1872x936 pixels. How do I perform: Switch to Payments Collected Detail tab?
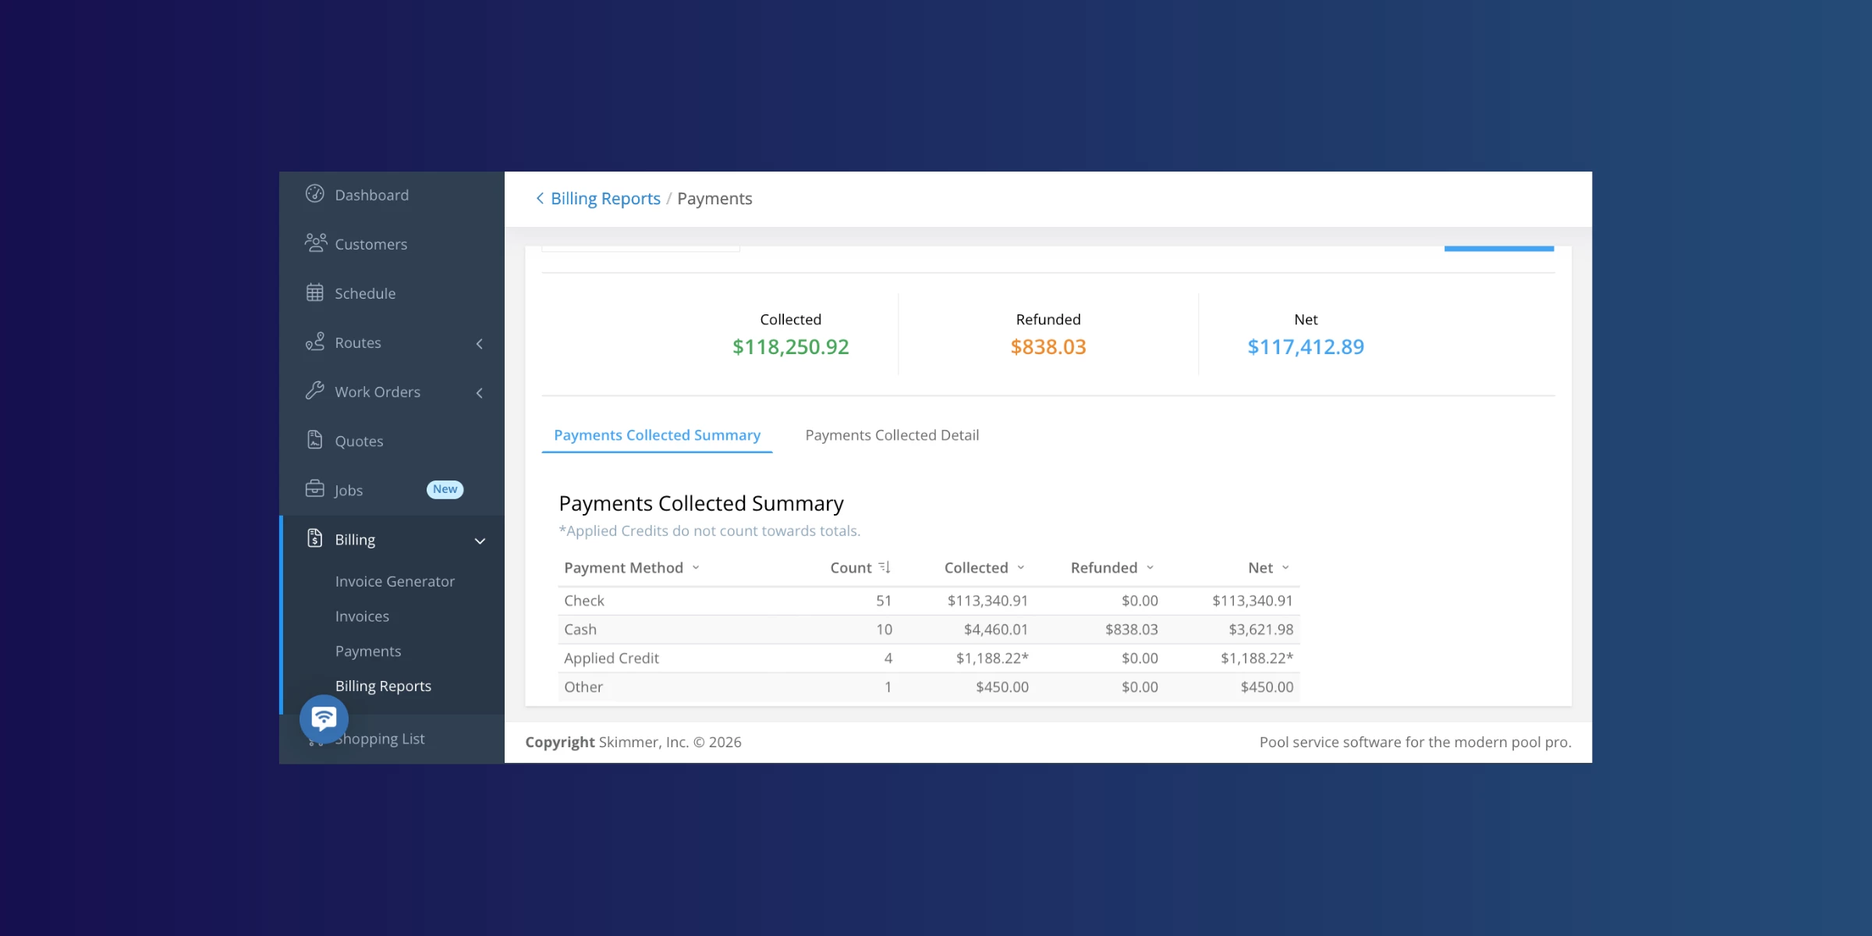pos(892,435)
